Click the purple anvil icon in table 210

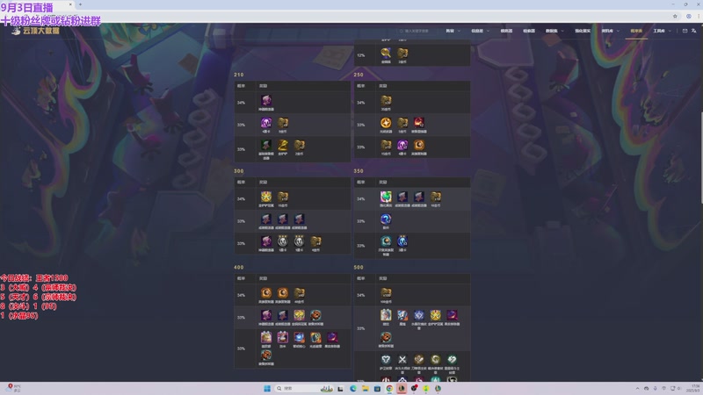[266, 100]
